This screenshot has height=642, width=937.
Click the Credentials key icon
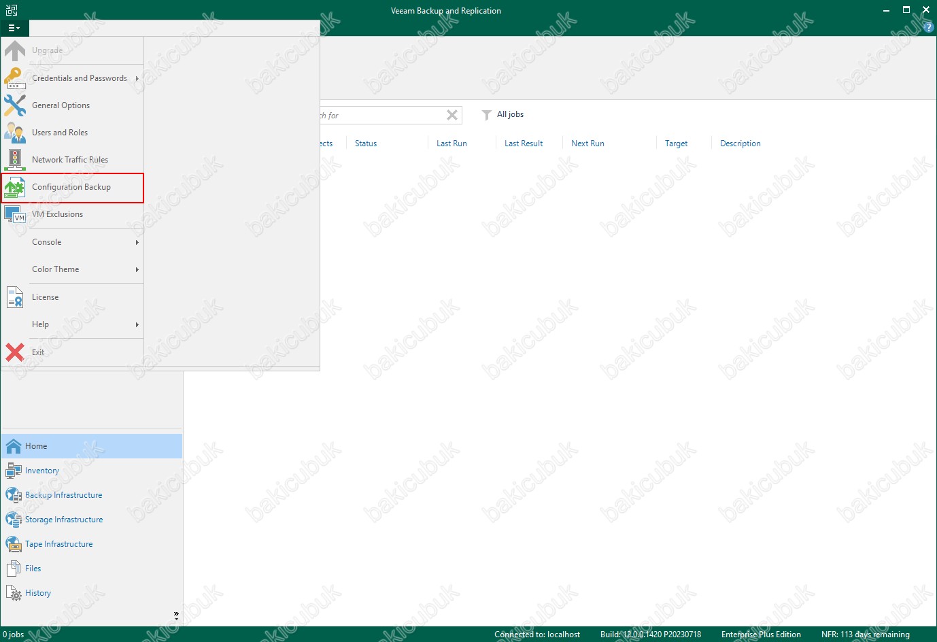15,78
